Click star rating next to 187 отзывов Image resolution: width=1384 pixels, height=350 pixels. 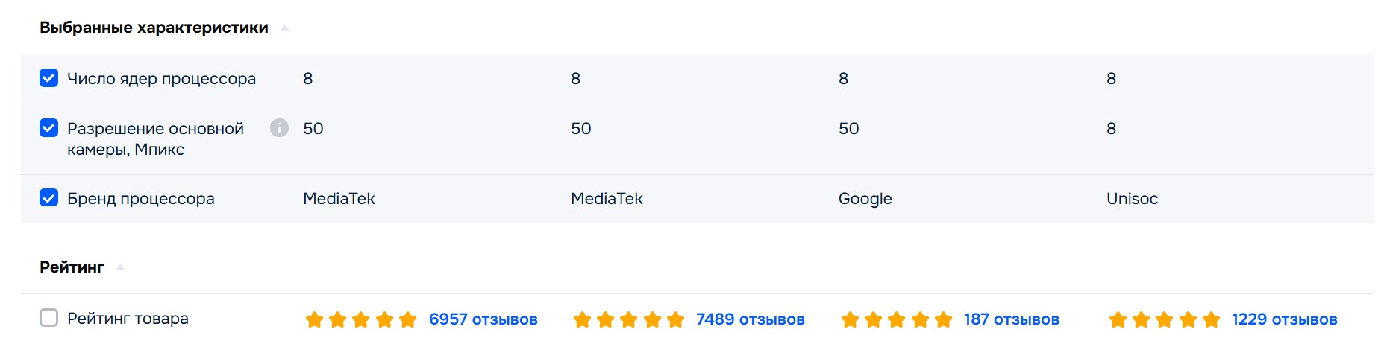[897, 319]
